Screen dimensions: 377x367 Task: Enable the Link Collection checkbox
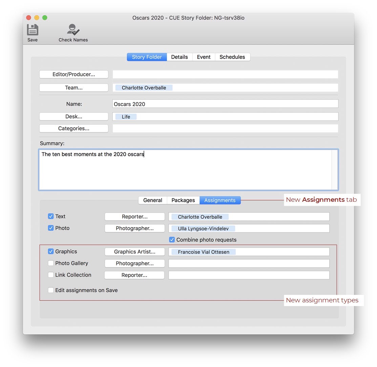[51, 275]
